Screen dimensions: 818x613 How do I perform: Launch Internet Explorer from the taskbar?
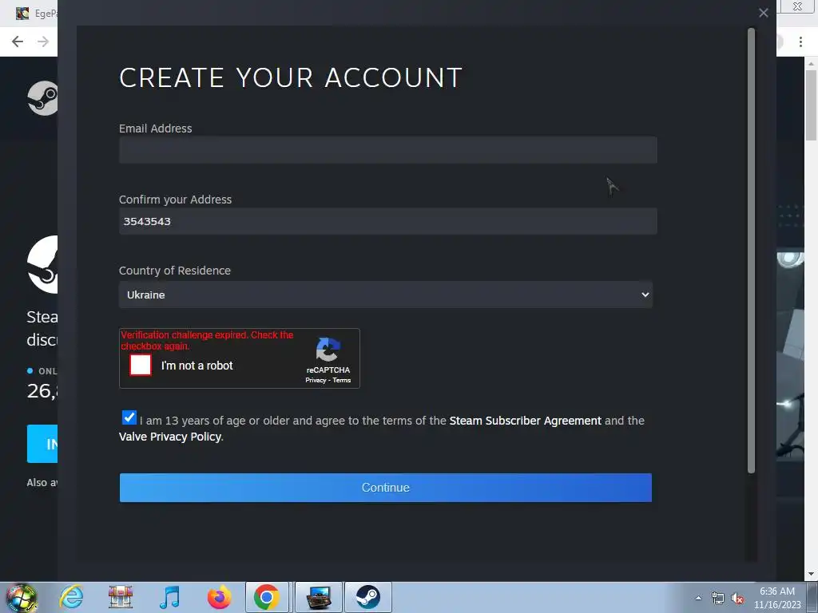tap(71, 597)
